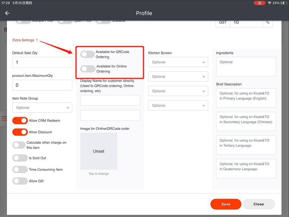Click the Wi-Fi icon in status bar
Image resolution: width=289 pixels, height=217 pixels.
[269, 3]
